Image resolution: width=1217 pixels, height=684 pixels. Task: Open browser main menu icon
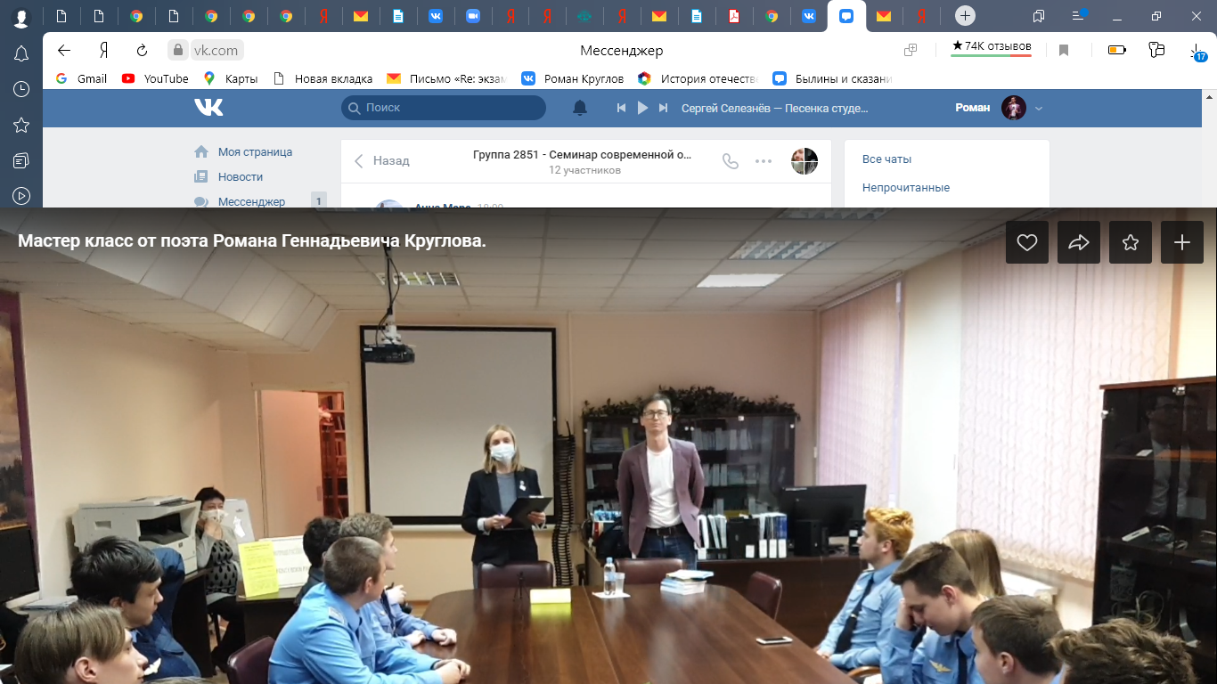(x=1079, y=16)
